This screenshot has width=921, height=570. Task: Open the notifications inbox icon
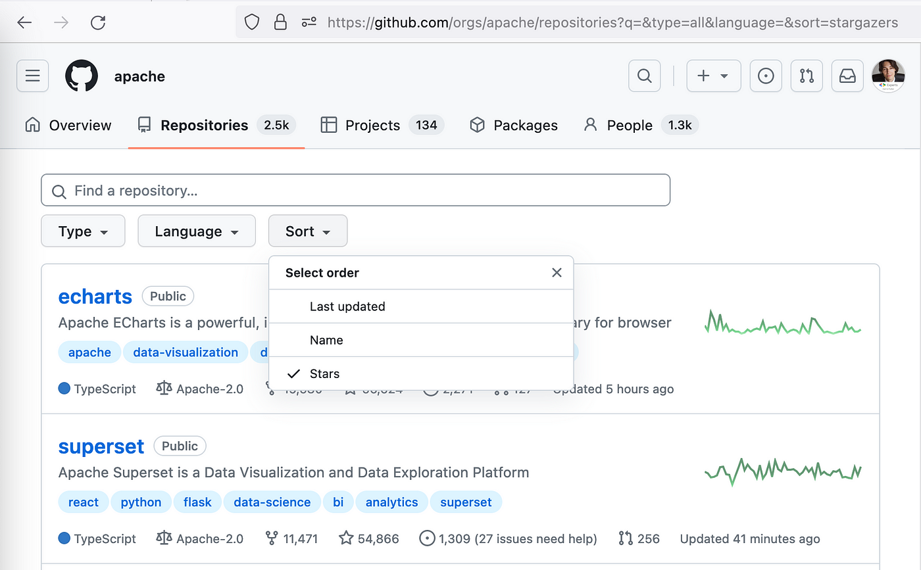(x=847, y=76)
